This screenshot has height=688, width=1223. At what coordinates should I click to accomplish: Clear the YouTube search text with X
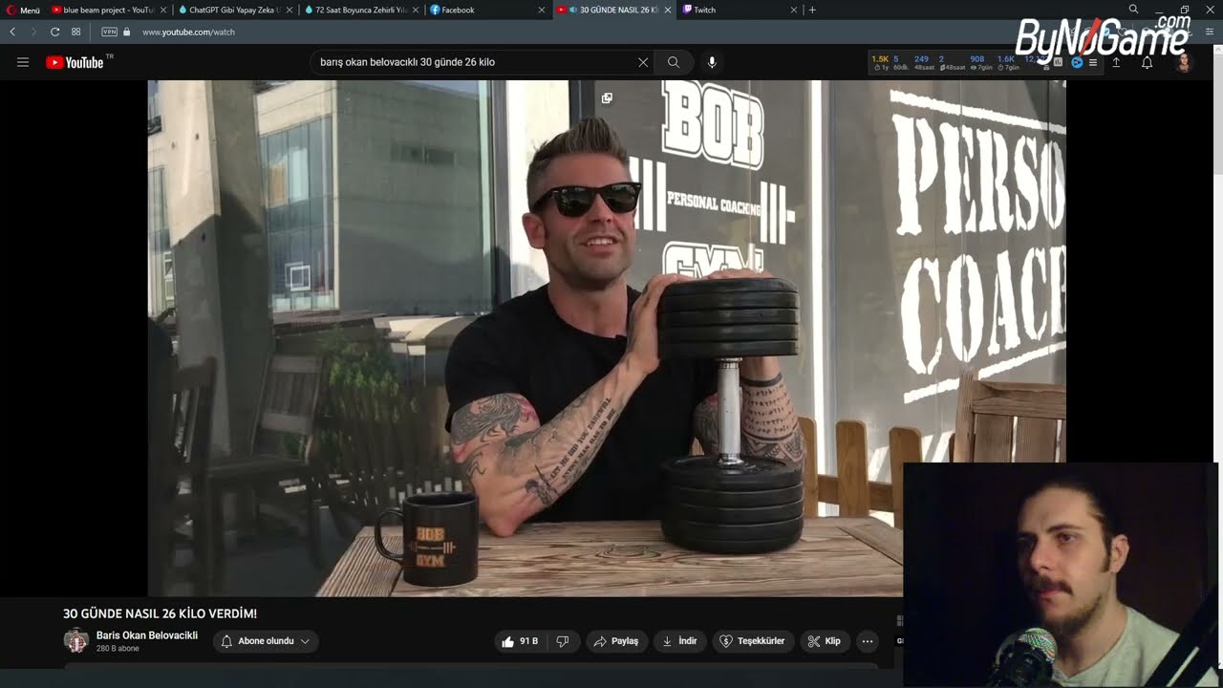click(643, 62)
